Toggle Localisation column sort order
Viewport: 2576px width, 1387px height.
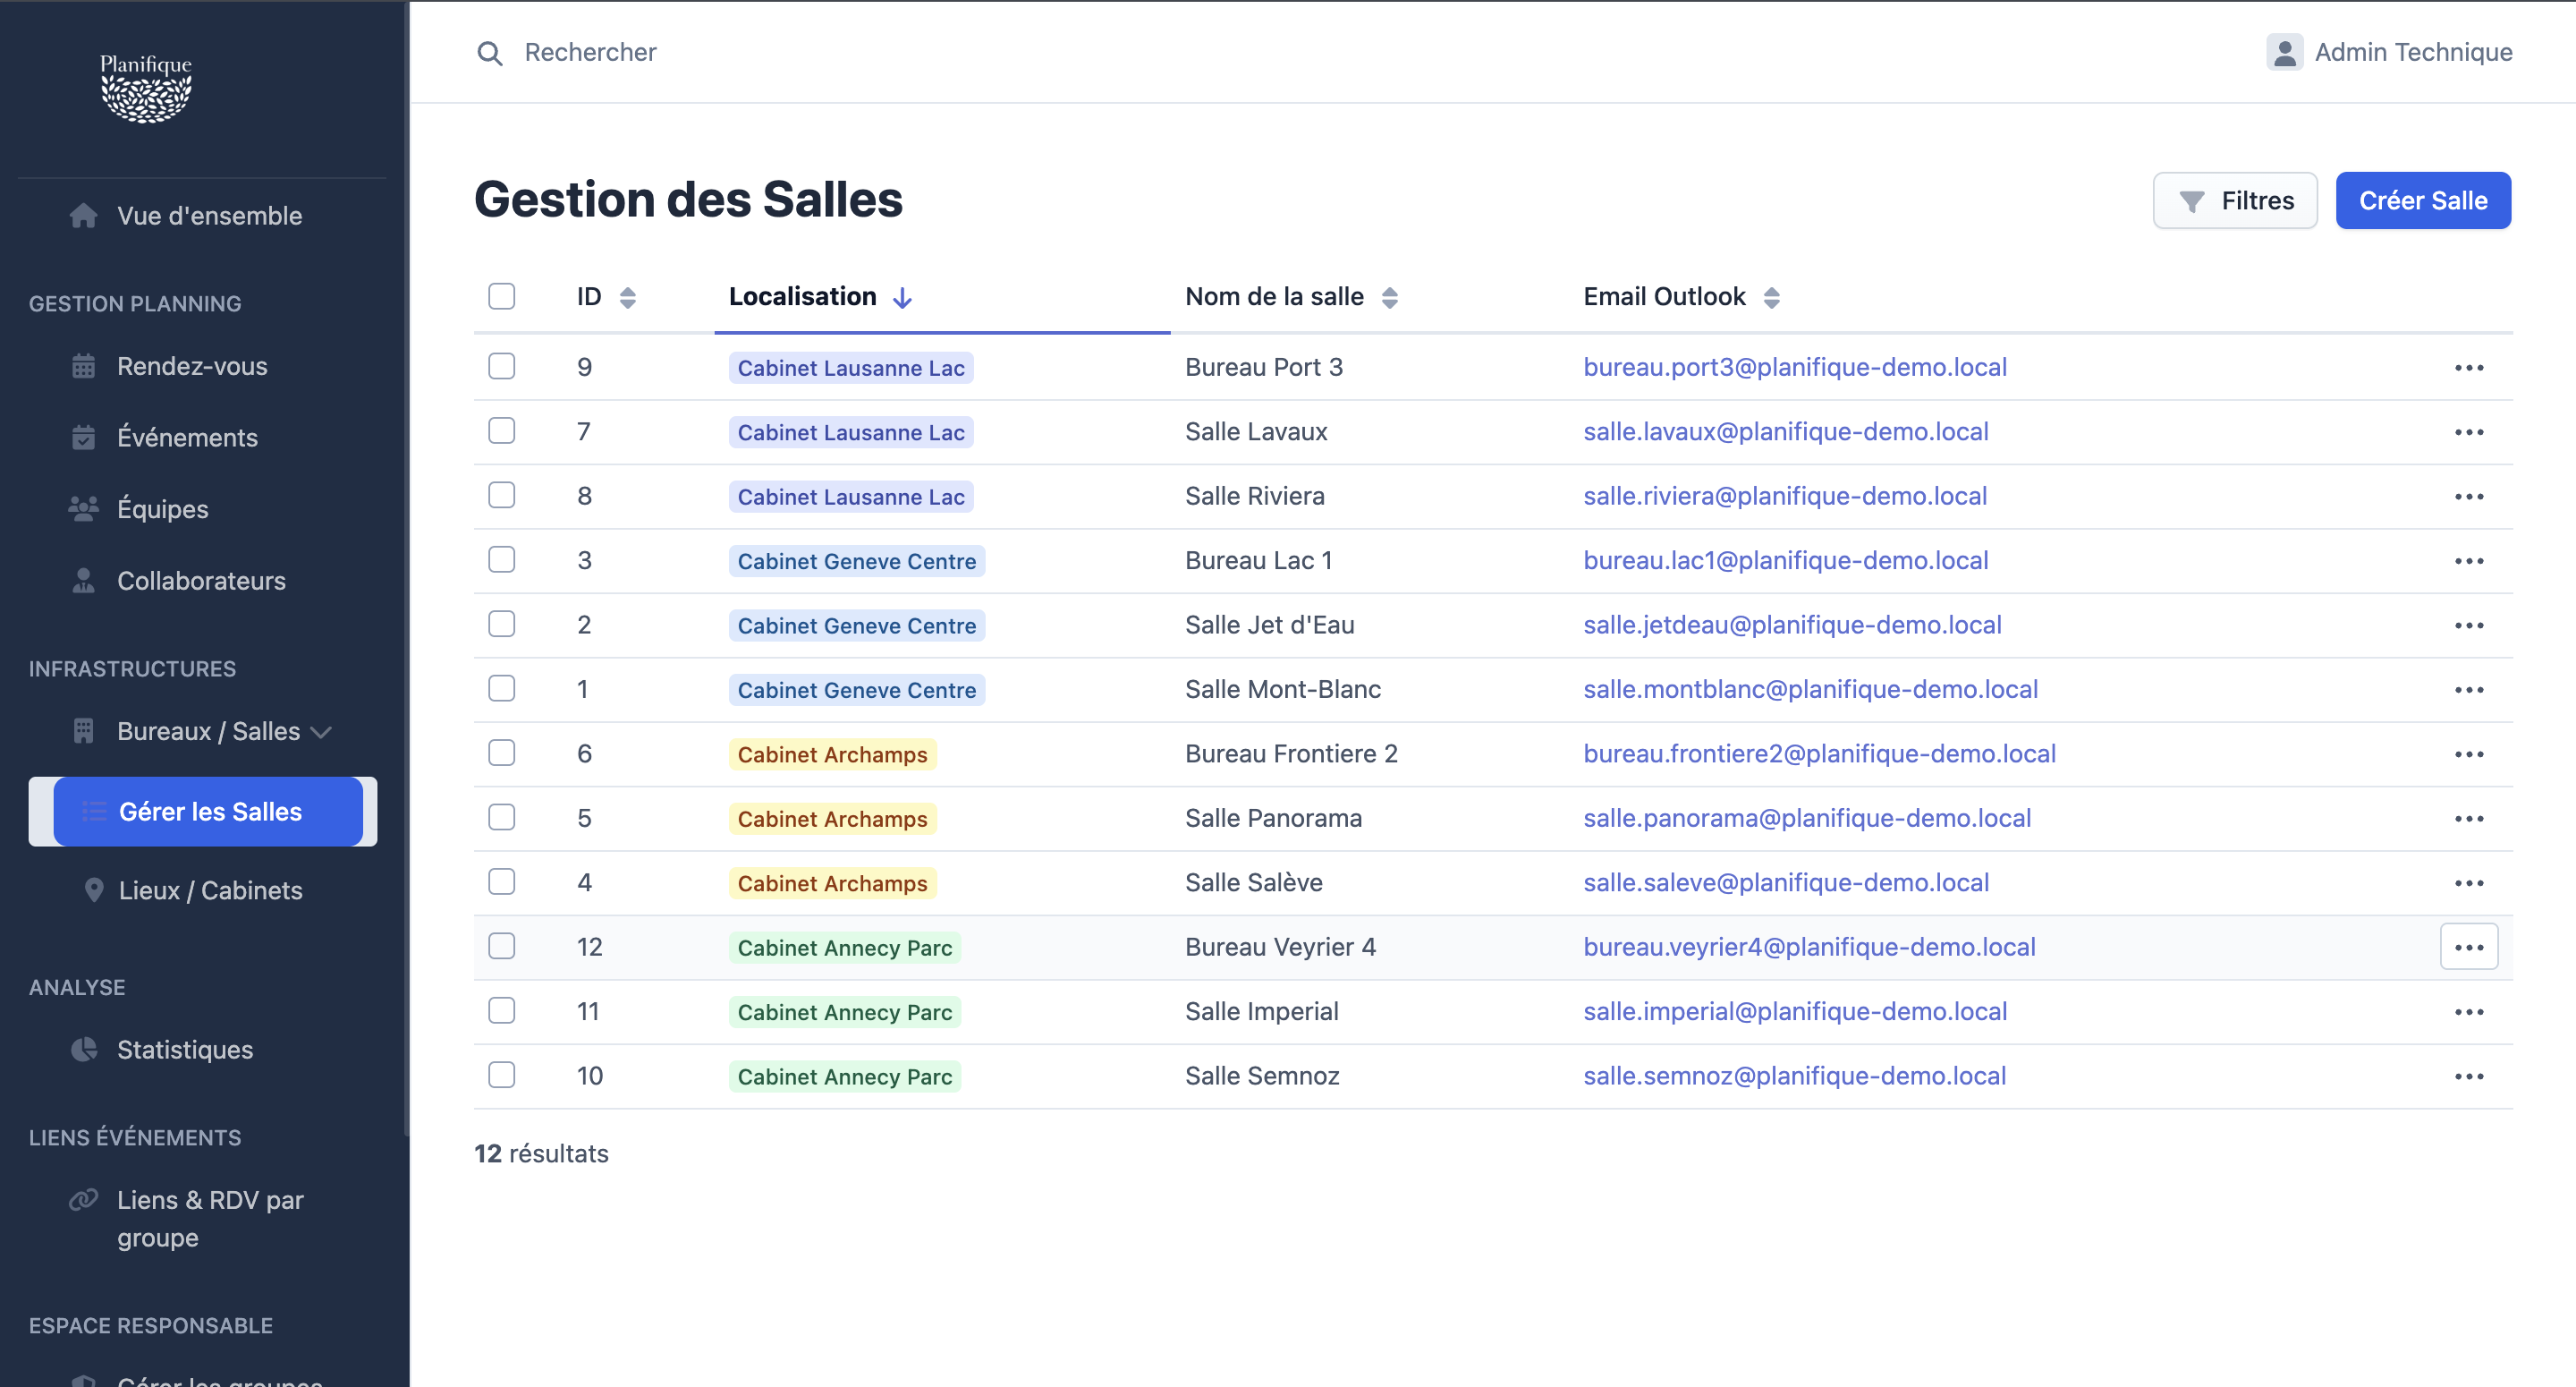coord(820,297)
